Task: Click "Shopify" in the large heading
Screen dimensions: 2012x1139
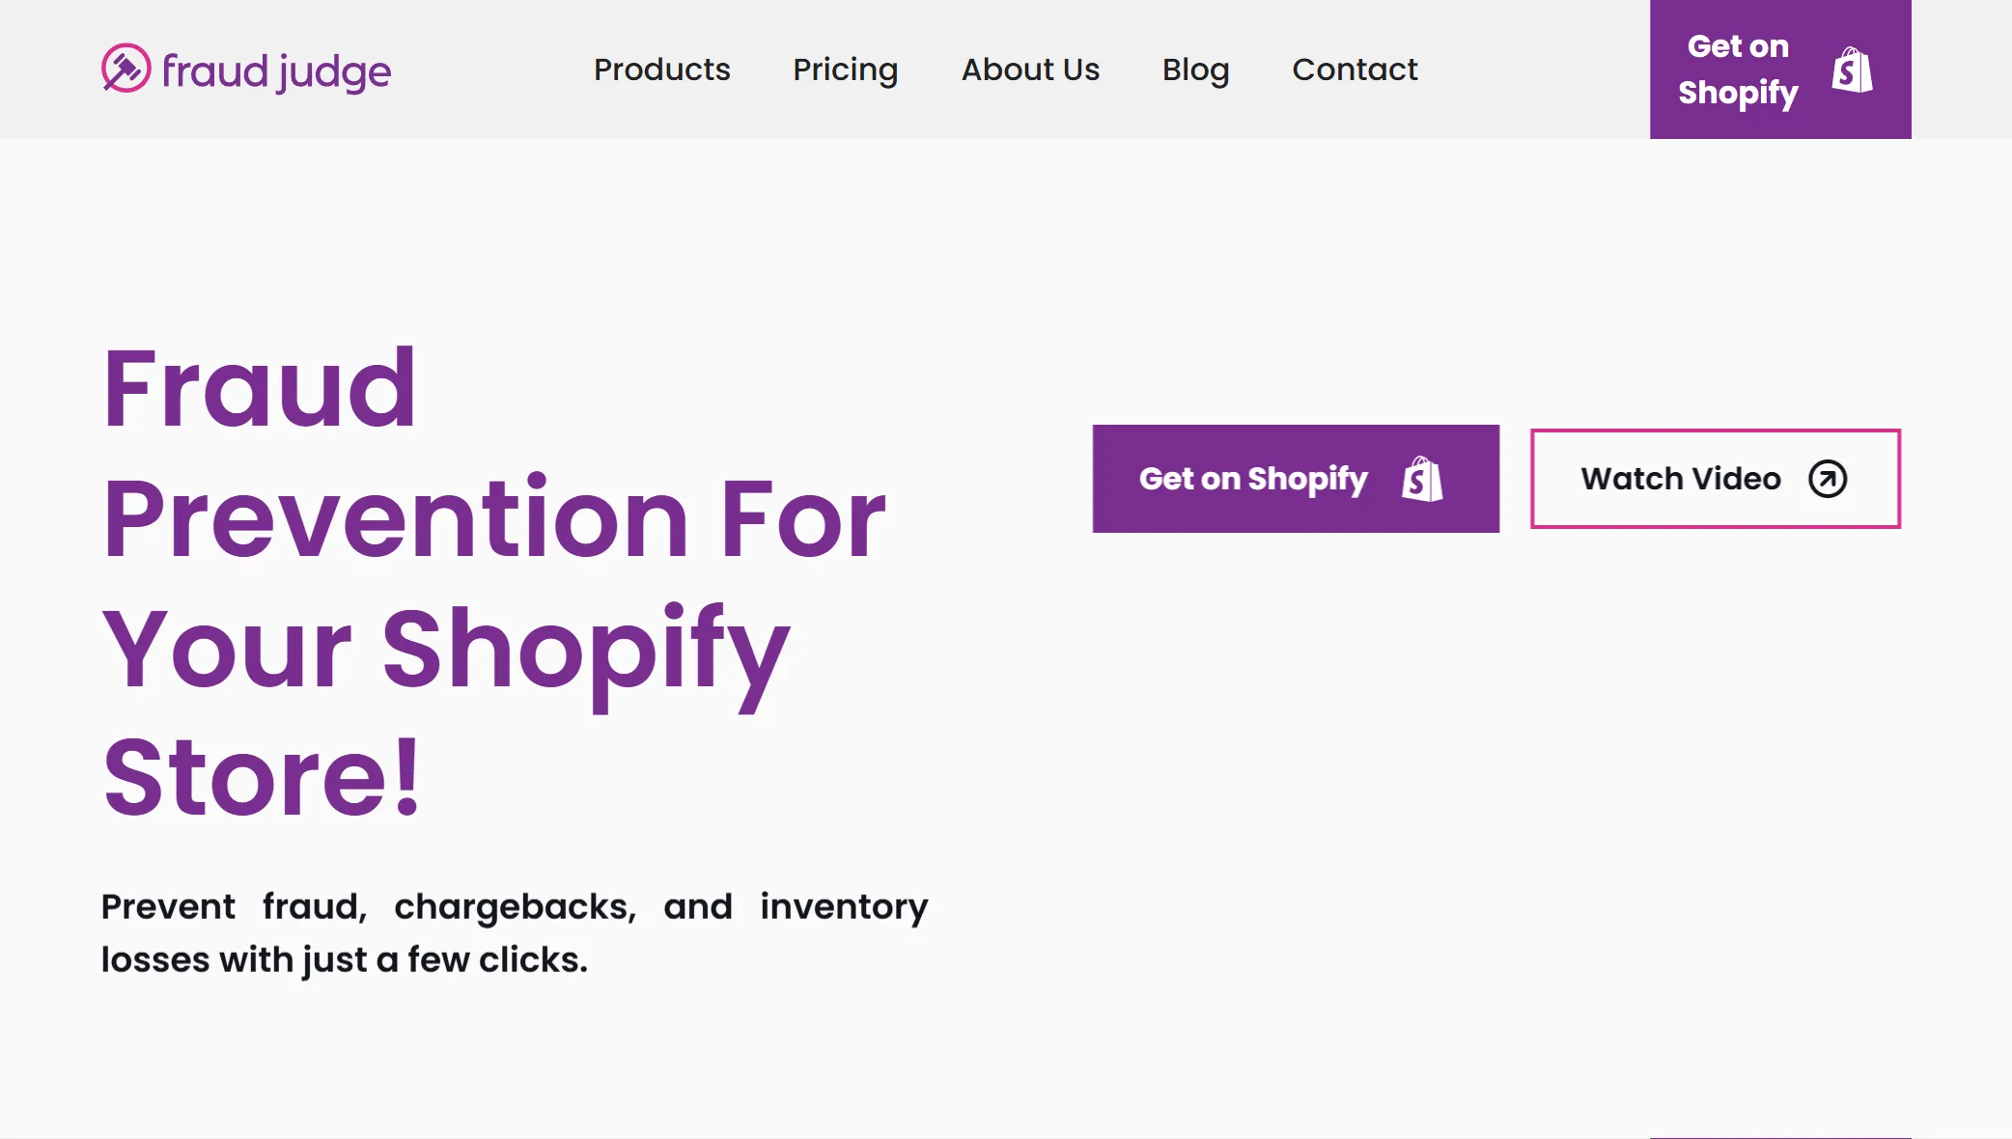Action: point(586,649)
